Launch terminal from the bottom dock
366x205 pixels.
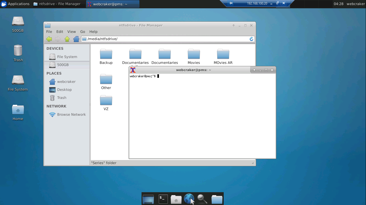pos(163,199)
